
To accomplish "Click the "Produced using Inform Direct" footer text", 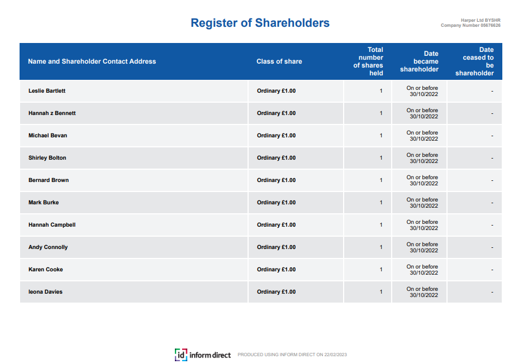I will (x=292, y=355).
